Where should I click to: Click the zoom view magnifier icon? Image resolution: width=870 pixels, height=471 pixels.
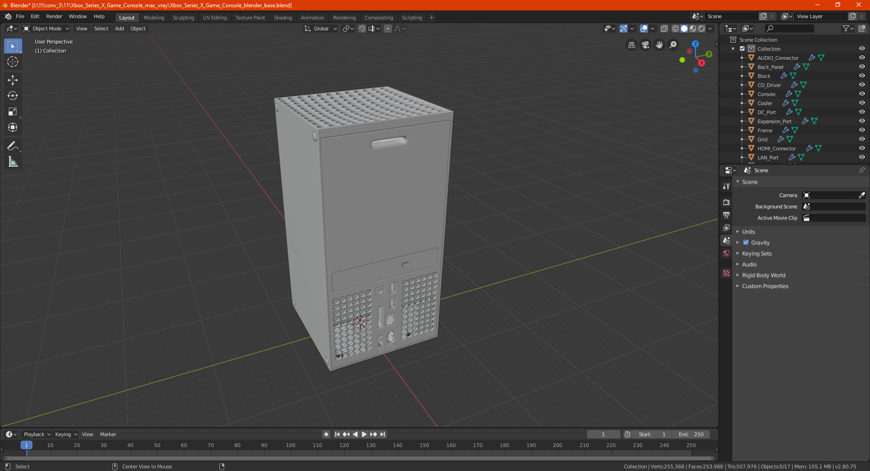673,45
